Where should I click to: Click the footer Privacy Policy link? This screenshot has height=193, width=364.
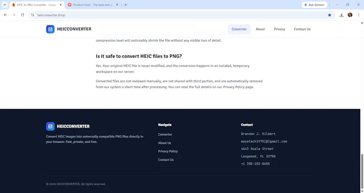[168, 151]
